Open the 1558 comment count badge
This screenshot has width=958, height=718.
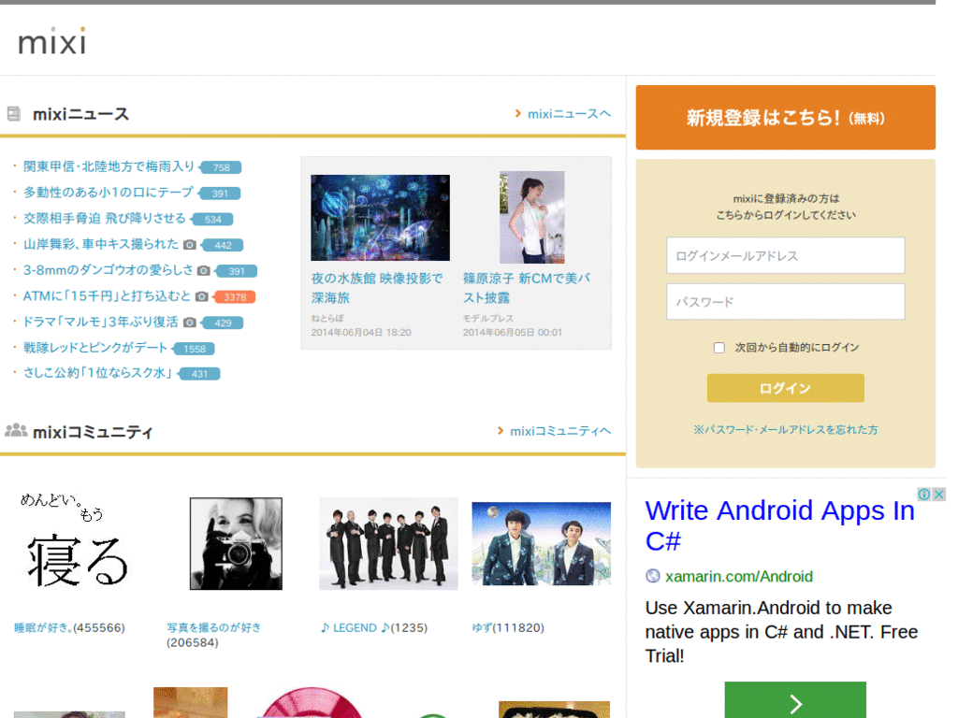[194, 349]
